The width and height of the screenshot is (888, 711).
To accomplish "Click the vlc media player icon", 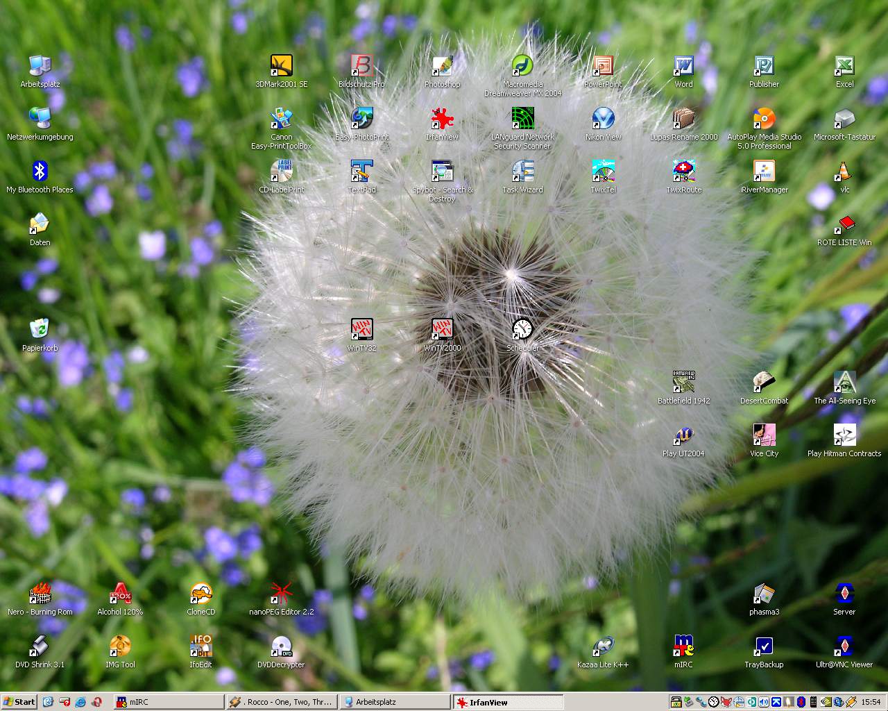I will (x=844, y=172).
